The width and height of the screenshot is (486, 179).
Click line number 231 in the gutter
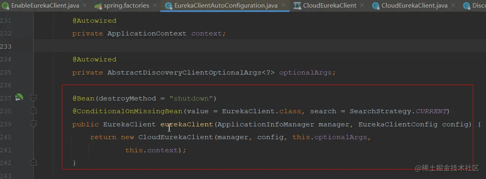coord(6,20)
